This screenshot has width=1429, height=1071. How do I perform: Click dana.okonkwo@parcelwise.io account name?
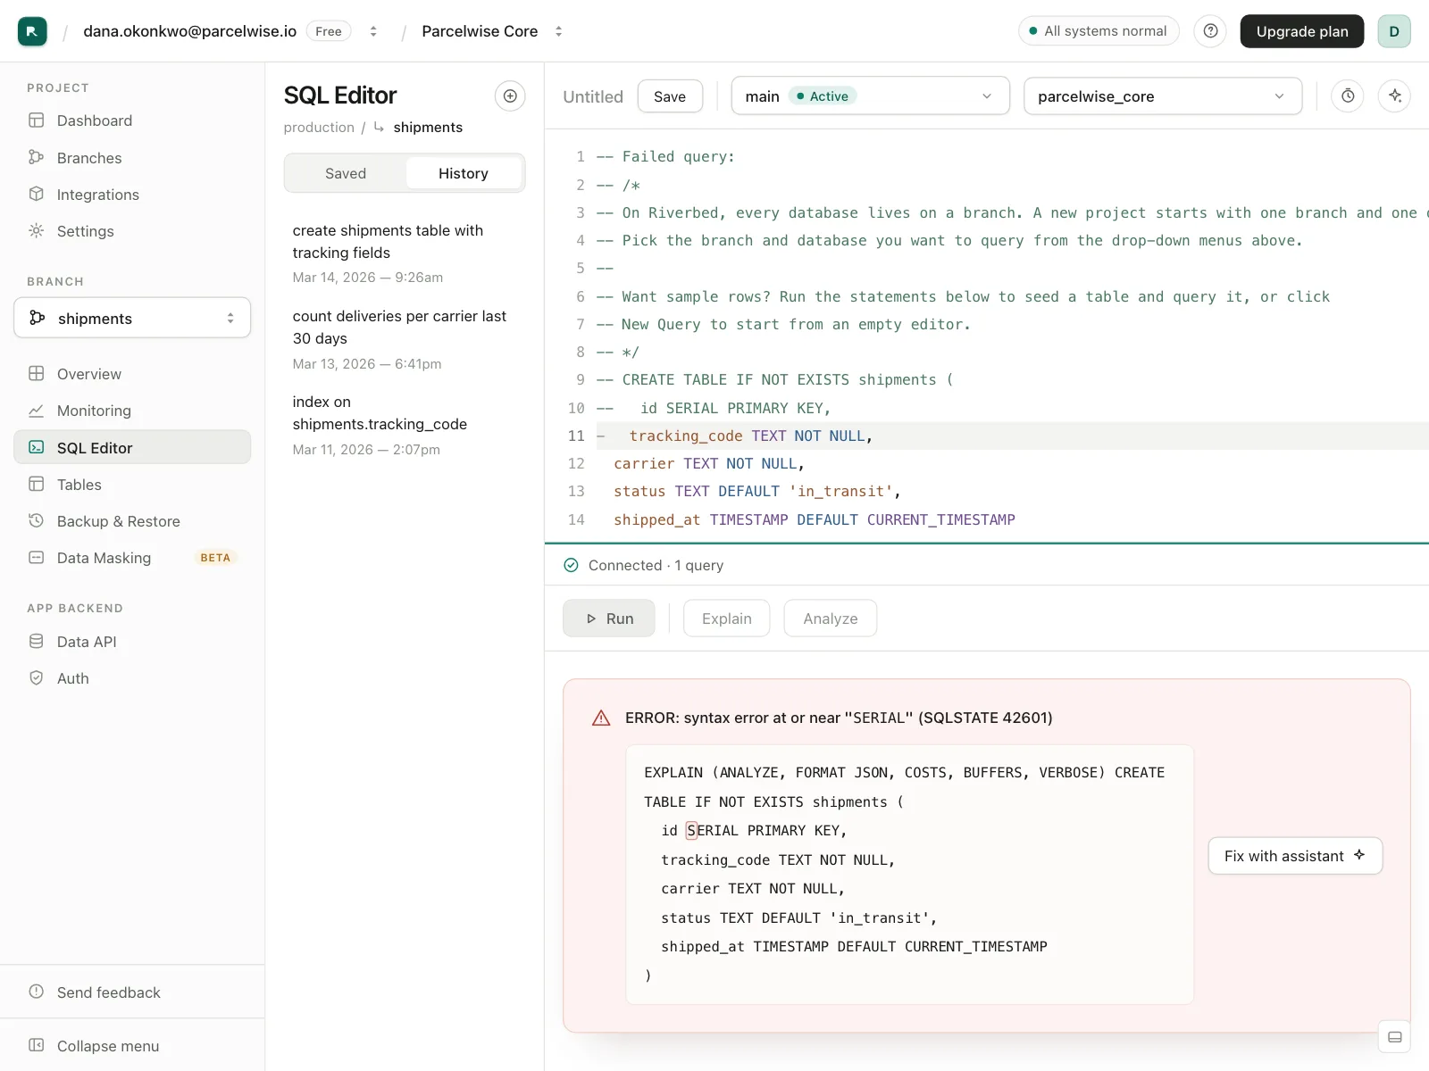(x=190, y=31)
